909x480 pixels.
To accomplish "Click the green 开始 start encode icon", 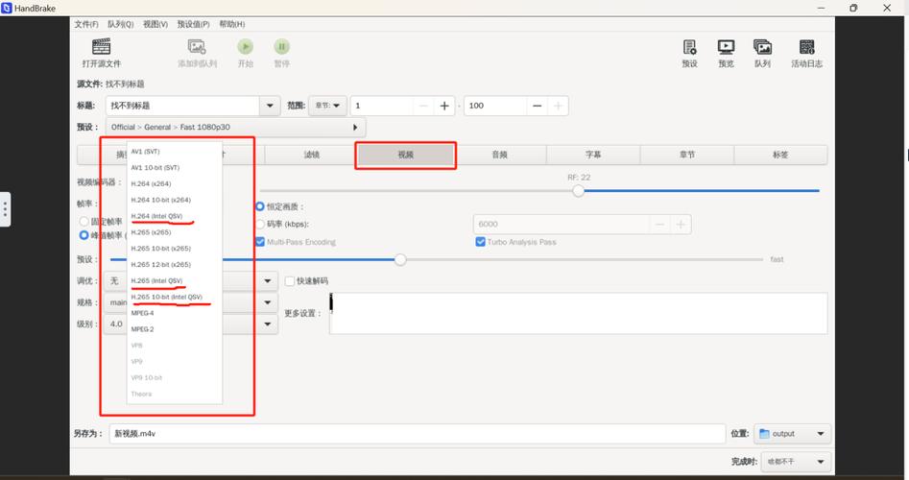I will coord(245,46).
